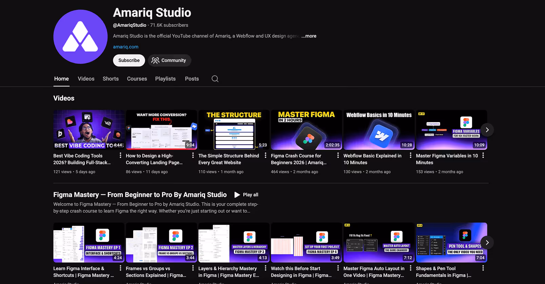The image size is (545, 284).
Task: Expand channel description with ...more
Action: point(309,36)
